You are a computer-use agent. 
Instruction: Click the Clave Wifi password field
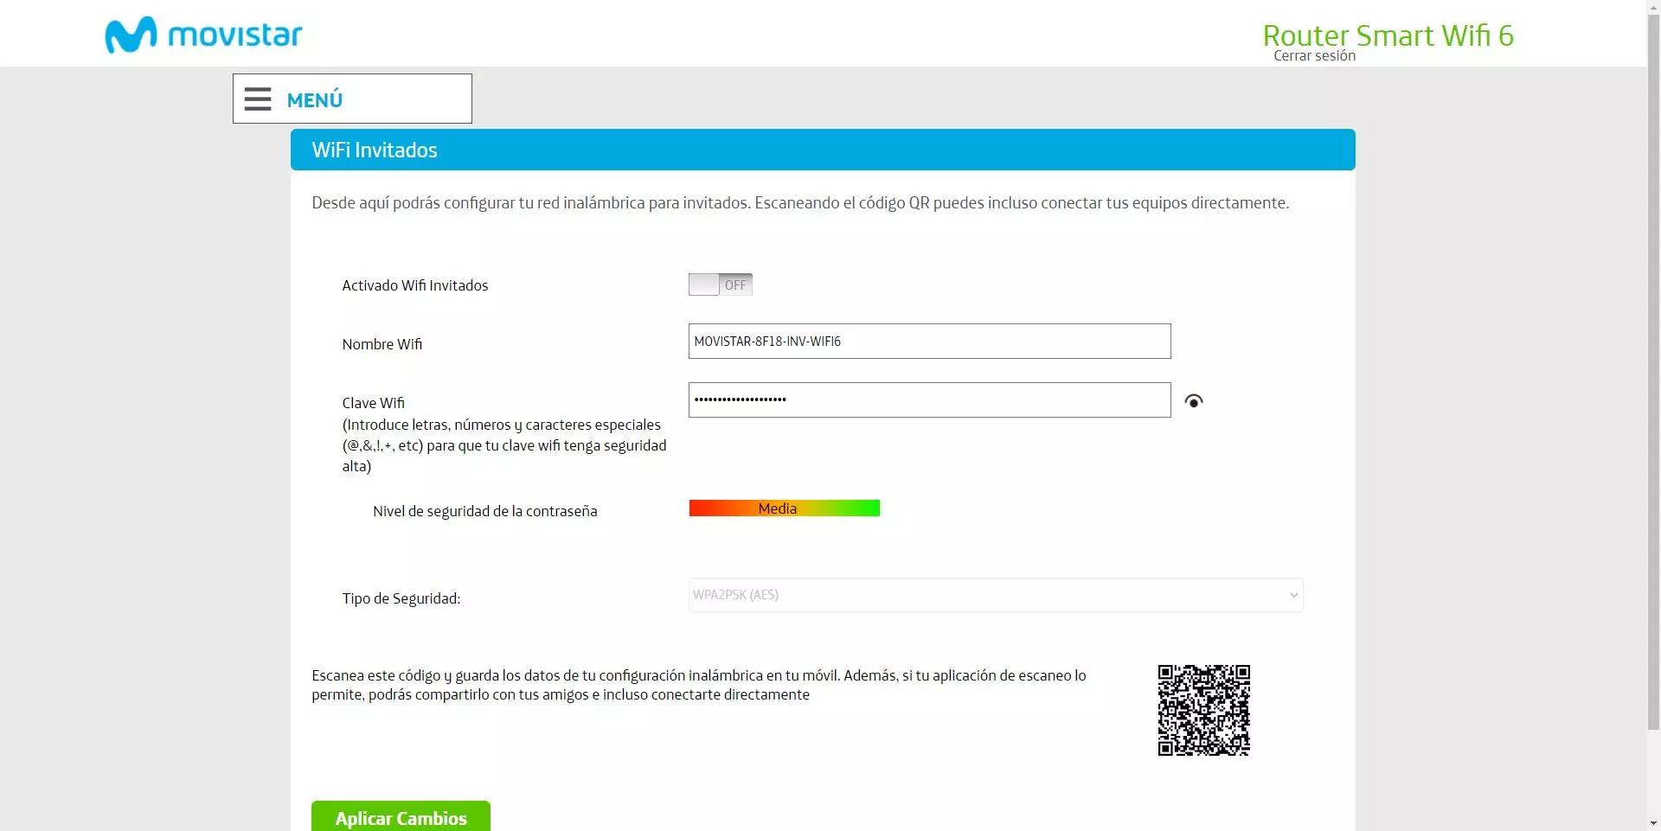[x=930, y=400]
